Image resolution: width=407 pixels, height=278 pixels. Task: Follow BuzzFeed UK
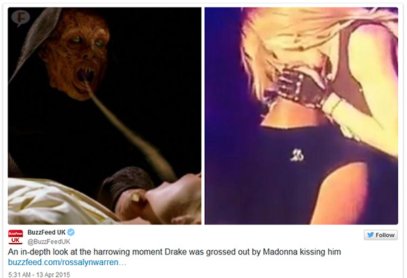[x=381, y=235]
